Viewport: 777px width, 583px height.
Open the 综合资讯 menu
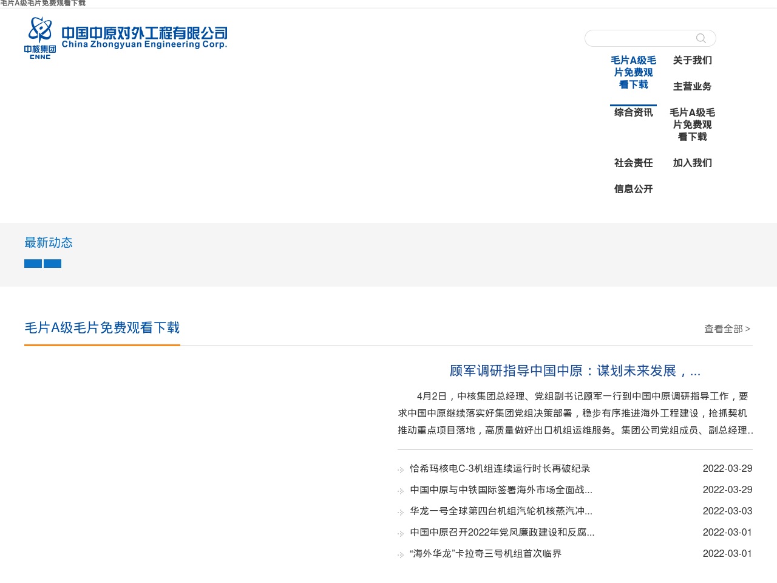coord(633,112)
